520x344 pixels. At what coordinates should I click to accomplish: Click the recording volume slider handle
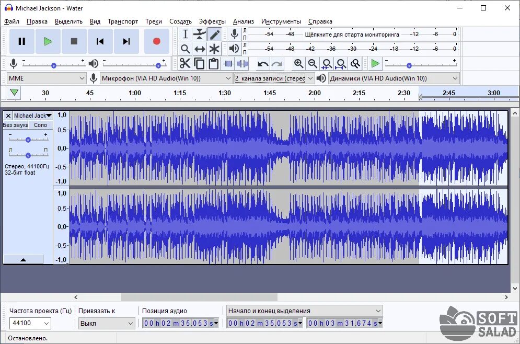(x=54, y=65)
